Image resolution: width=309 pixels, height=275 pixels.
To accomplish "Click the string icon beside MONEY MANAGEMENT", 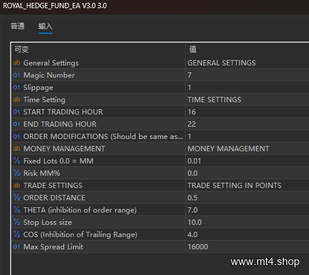I will point(17,148).
